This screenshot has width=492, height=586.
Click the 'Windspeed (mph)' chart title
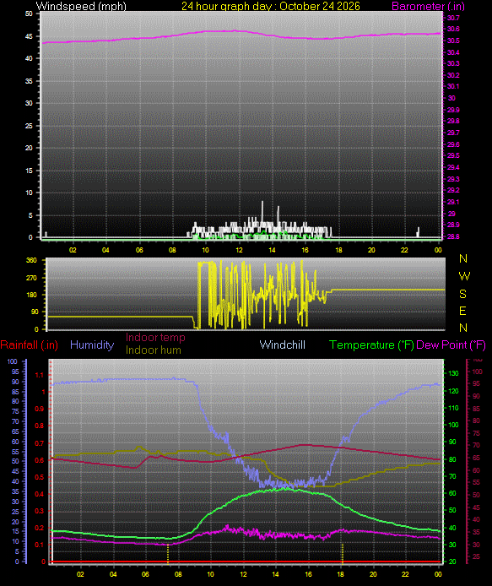tap(81, 6)
